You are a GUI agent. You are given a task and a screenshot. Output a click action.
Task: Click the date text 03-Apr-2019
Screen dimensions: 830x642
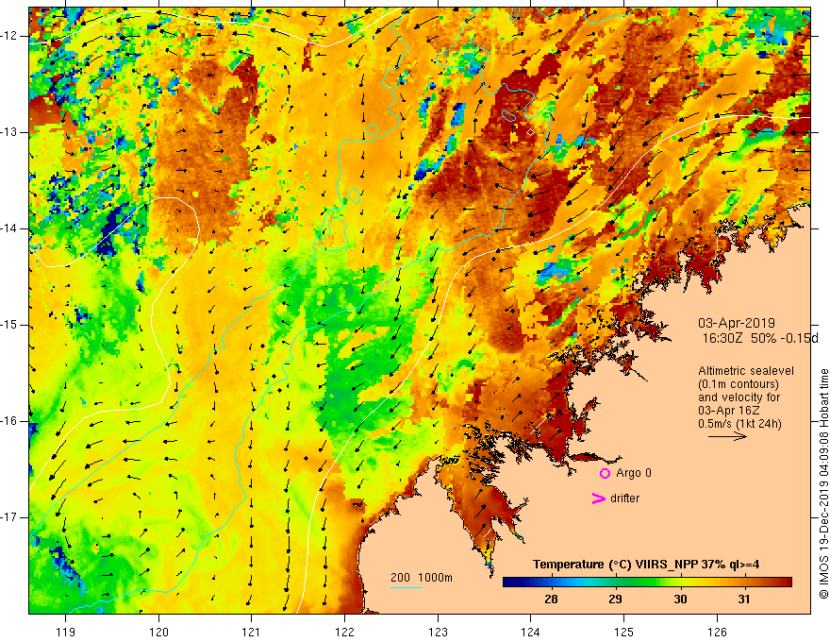[x=737, y=323]
